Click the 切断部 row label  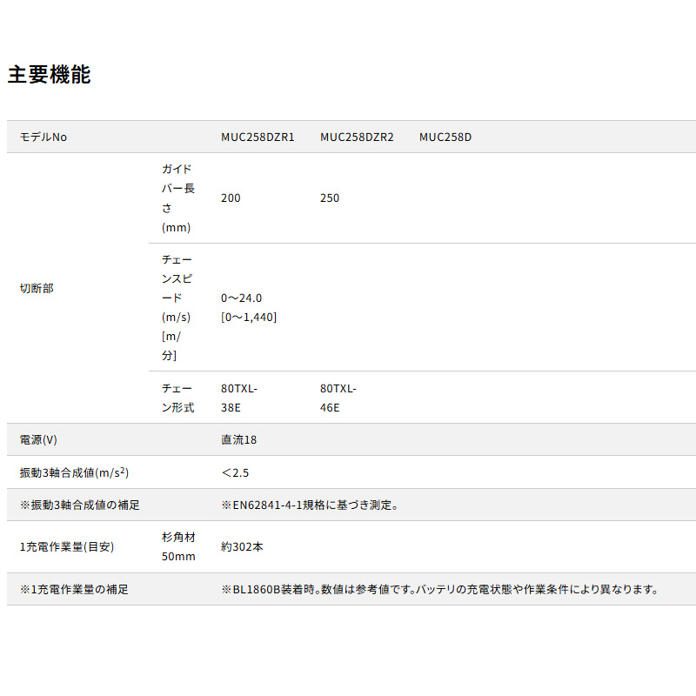[37, 288]
